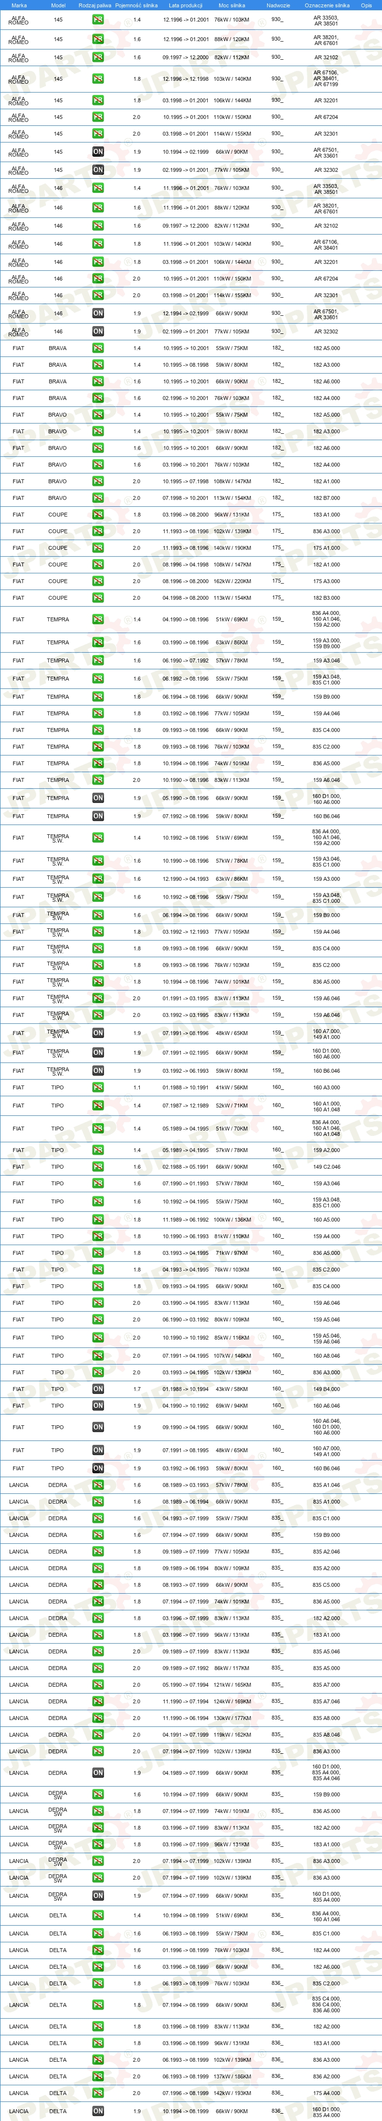
Task: Click diesel ON icon in Tempra 07.1992 59kW row
Action: click(98, 816)
